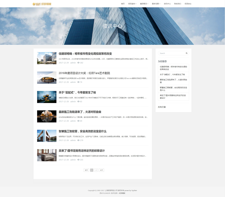Expand the 集团概况 dropdown menu
The image size is (225, 197).
(x=144, y=4)
